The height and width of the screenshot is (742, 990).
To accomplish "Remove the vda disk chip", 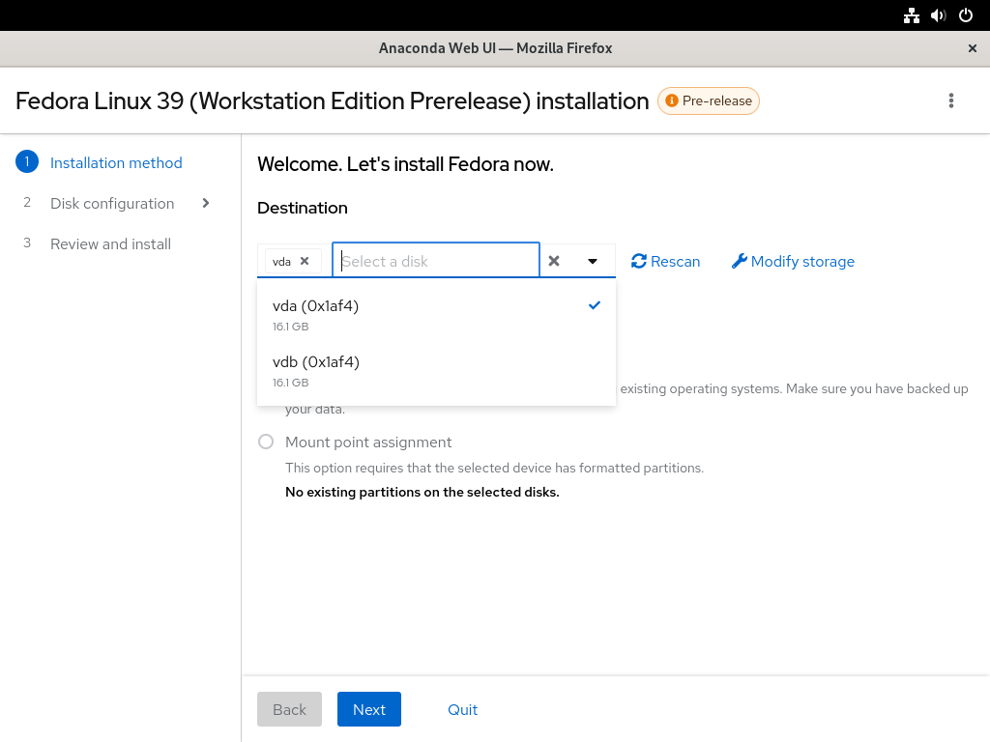I will tap(305, 261).
